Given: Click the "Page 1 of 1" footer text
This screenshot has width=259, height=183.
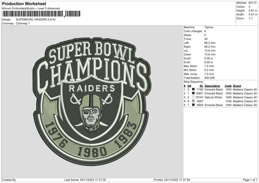Looking at the screenshot, I should [x=250, y=180].
